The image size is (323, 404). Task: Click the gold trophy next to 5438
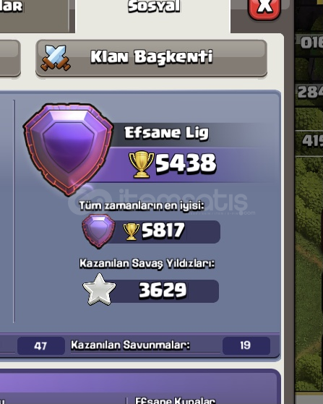(x=141, y=164)
